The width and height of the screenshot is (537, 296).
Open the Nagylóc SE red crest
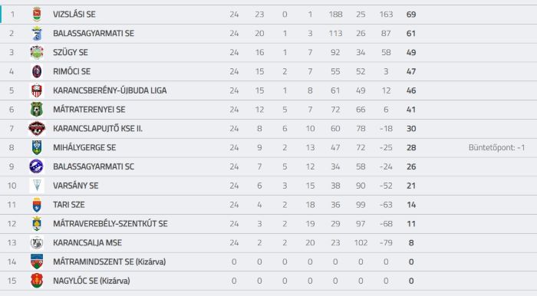[37, 281]
